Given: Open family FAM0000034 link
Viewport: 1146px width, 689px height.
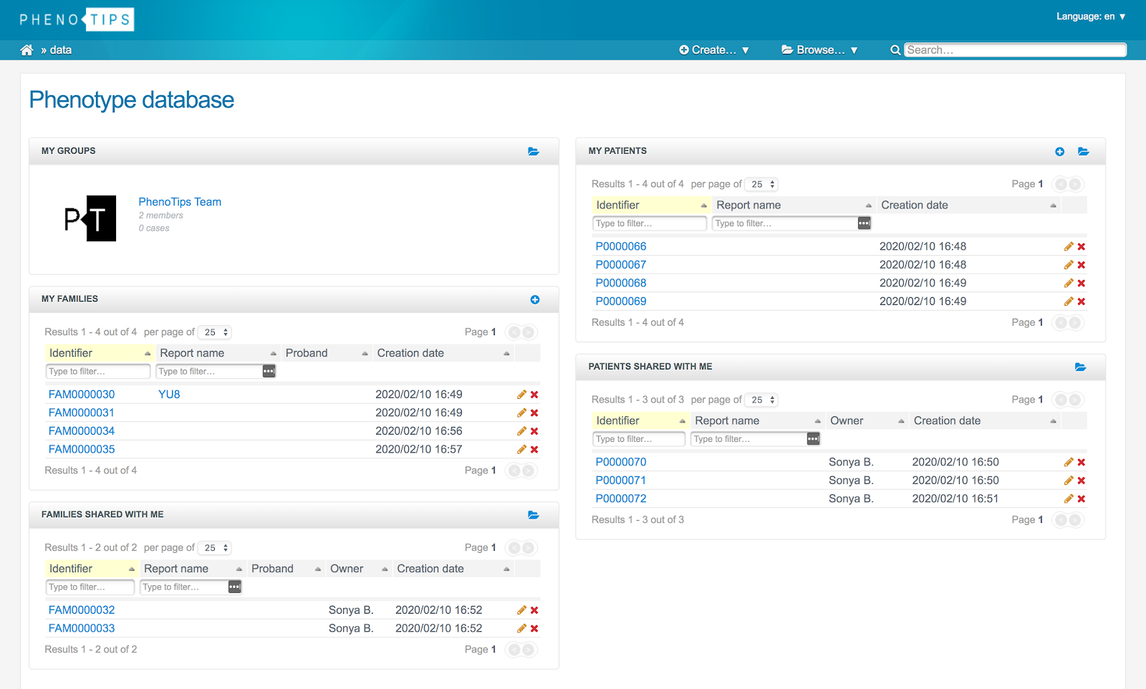Looking at the screenshot, I should coord(82,431).
